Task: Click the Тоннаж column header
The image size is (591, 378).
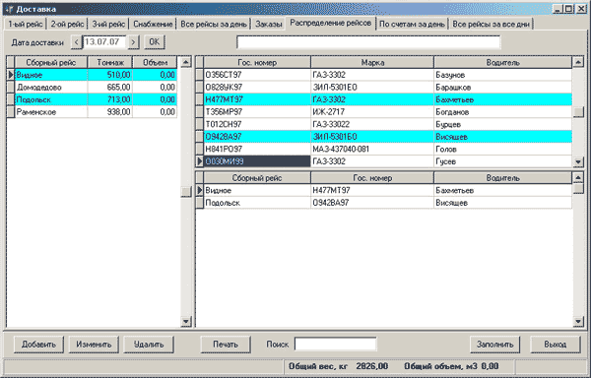Action: [x=110, y=62]
